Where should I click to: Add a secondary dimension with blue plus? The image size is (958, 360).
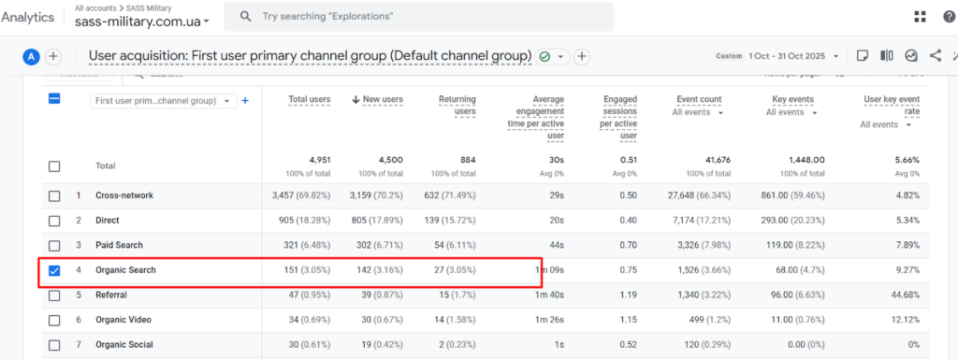click(x=245, y=101)
